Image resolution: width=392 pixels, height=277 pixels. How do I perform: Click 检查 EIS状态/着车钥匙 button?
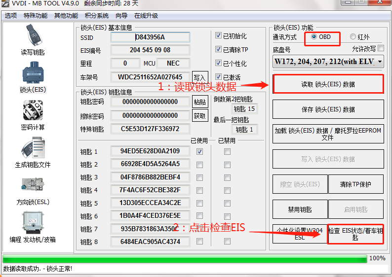pyautogui.click(x=355, y=234)
